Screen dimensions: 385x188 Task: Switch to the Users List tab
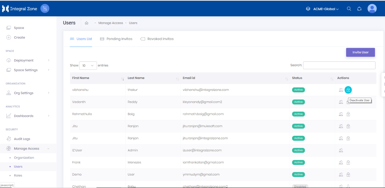tap(81, 39)
